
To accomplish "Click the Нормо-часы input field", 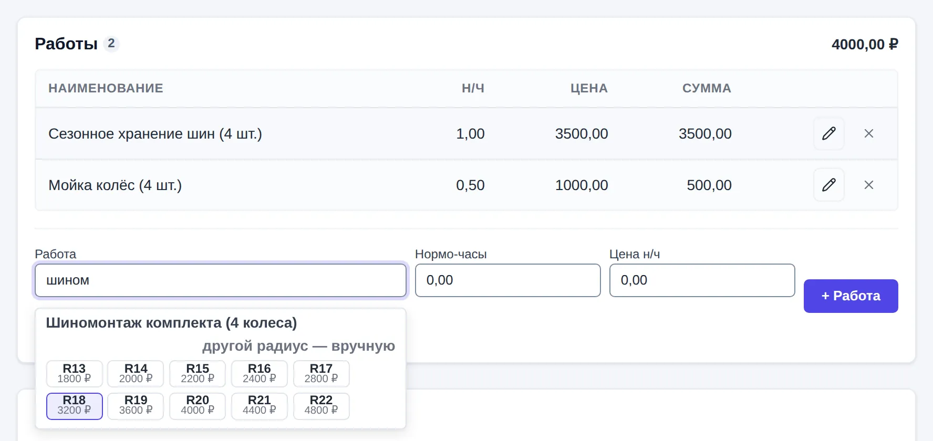I will pyautogui.click(x=508, y=280).
